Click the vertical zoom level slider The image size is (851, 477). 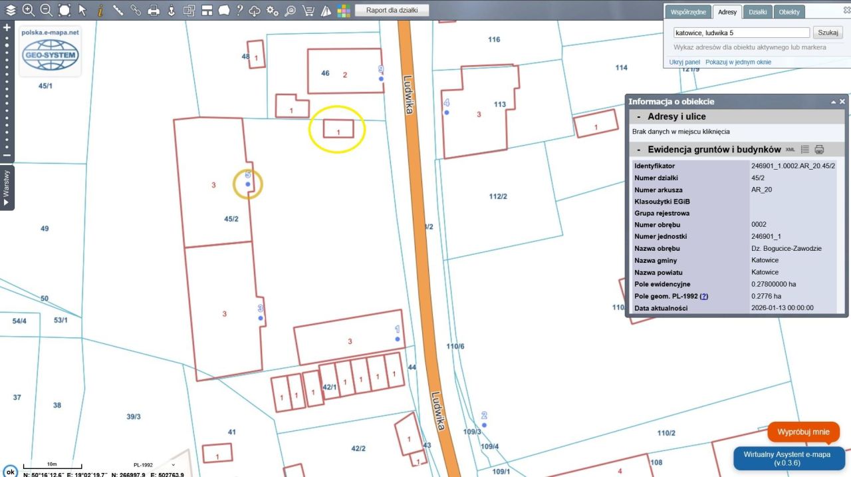[7, 91]
